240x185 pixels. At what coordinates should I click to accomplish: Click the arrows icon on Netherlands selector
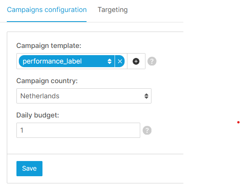tap(146, 96)
